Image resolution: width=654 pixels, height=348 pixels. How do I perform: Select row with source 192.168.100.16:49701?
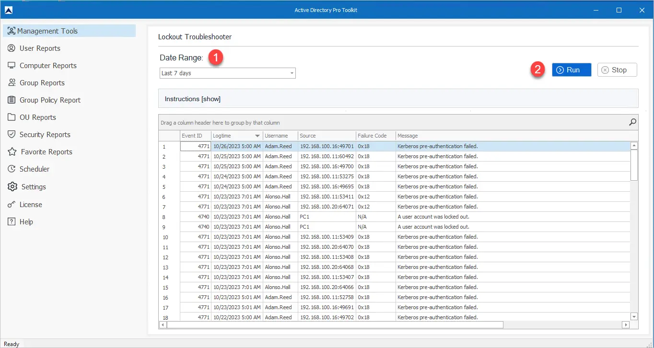point(394,146)
